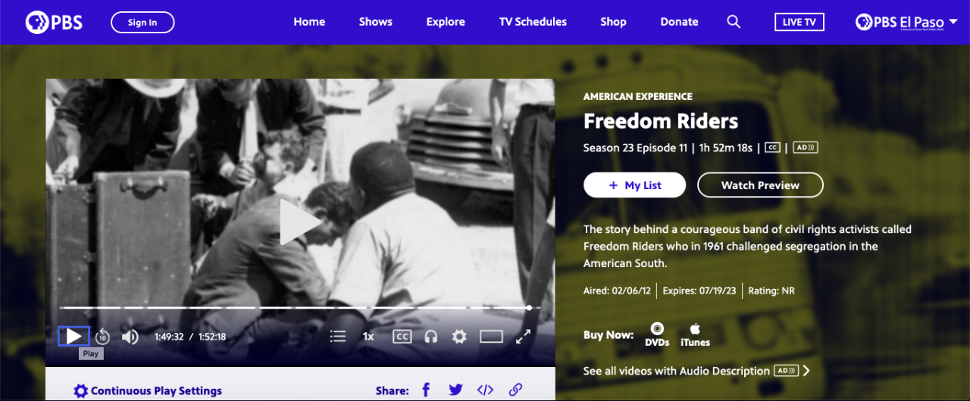Change playback speed from 1x
The width and height of the screenshot is (970, 401).
pos(368,337)
